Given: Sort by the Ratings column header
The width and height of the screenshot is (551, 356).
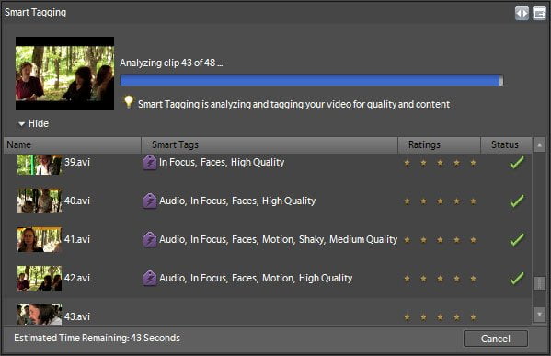Looking at the screenshot, I should point(440,144).
